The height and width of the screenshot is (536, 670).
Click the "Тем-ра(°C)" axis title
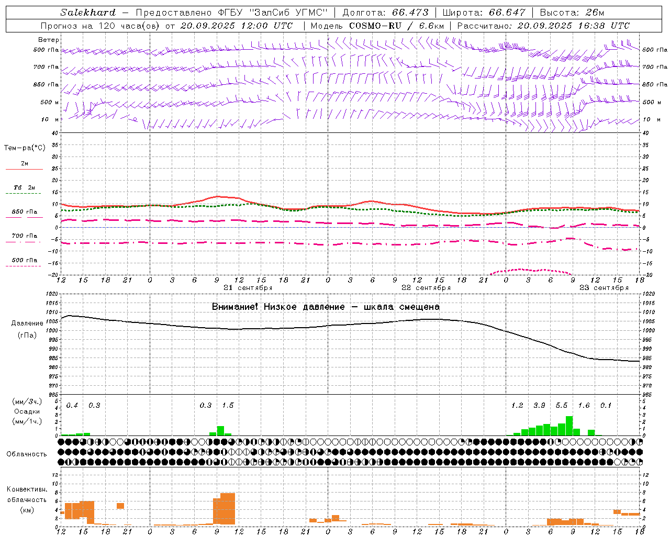pos(25,148)
